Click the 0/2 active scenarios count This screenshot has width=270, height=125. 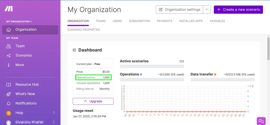point(182,61)
